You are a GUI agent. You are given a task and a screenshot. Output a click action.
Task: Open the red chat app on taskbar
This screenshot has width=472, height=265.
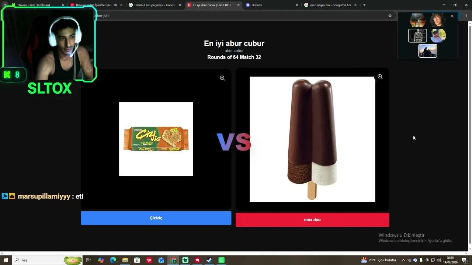(x=197, y=260)
